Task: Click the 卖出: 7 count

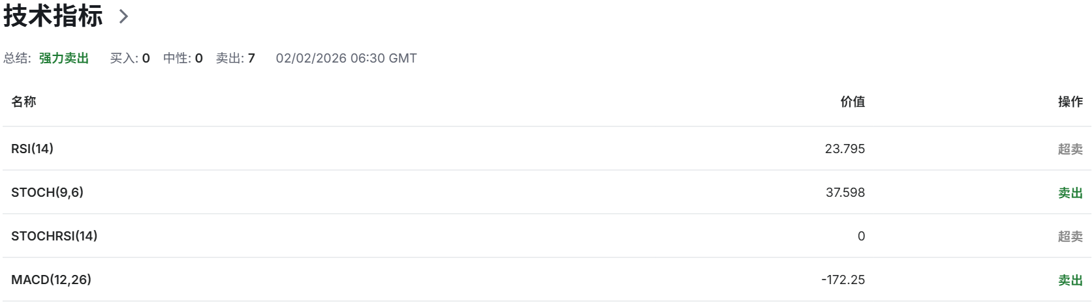Action: [235, 58]
